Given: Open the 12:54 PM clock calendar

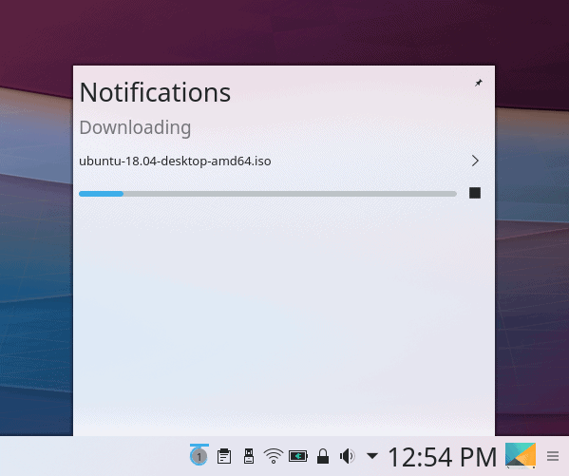Looking at the screenshot, I should pos(443,457).
